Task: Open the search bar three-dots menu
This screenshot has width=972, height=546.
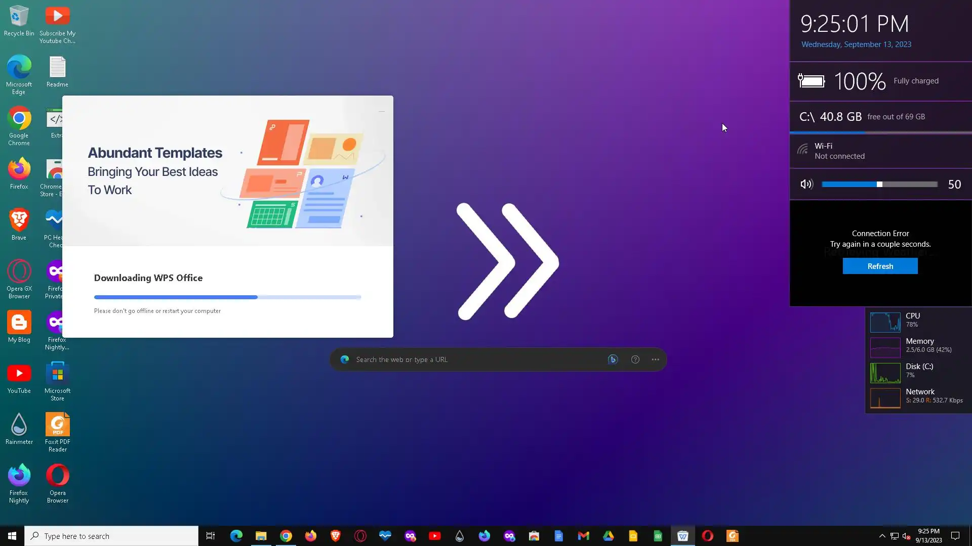Action: [x=655, y=359]
